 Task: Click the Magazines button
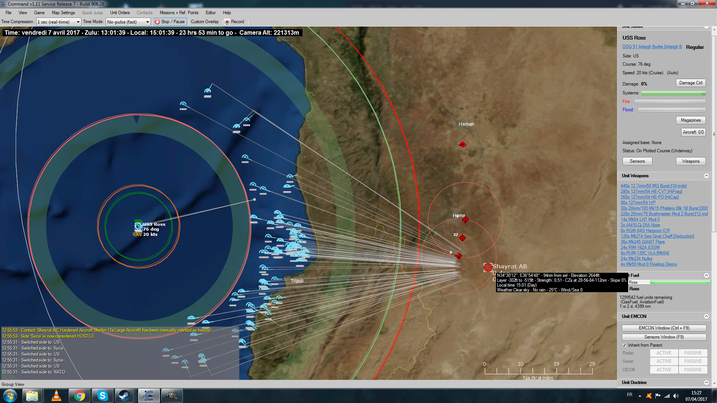pyautogui.click(x=690, y=120)
